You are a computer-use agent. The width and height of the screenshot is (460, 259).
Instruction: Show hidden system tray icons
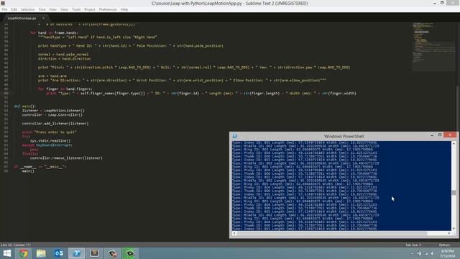click(x=412, y=253)
